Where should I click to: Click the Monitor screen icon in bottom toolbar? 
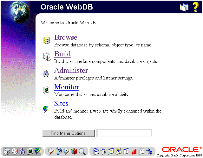(x=30, y=151)
